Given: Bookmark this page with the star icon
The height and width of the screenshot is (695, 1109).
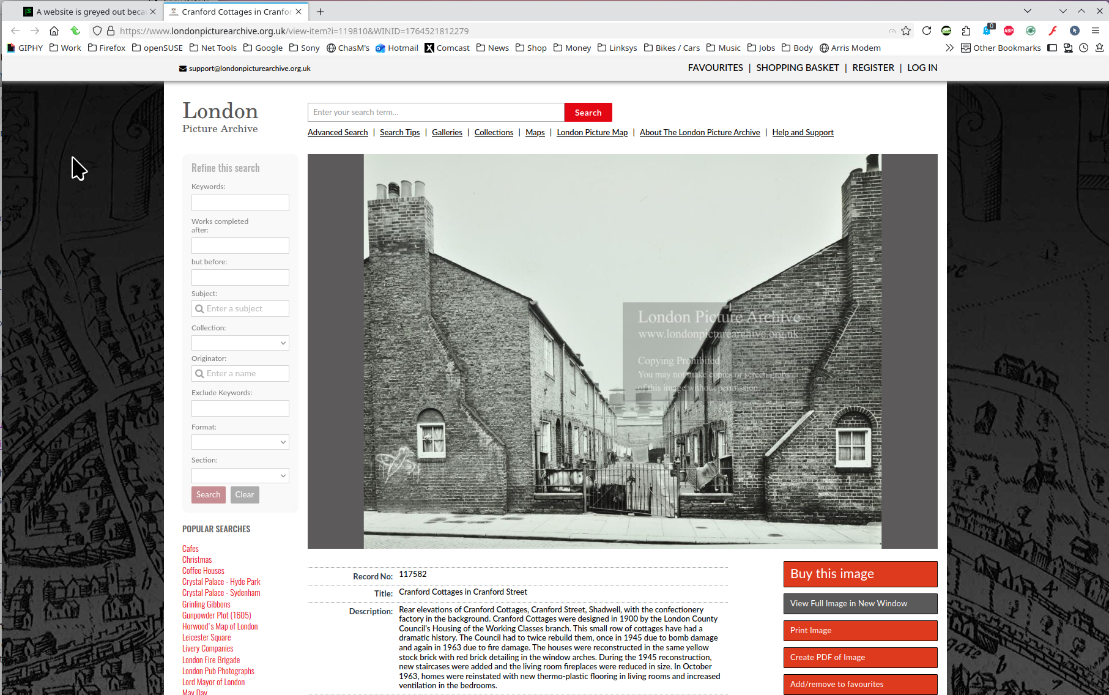Looking at the screenshot, I should point(906,31).
